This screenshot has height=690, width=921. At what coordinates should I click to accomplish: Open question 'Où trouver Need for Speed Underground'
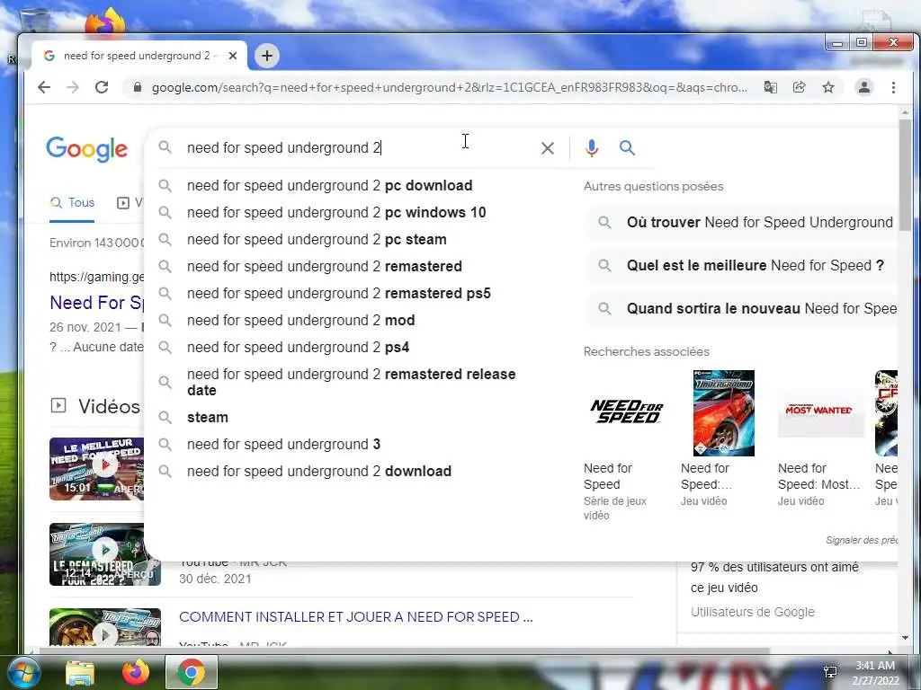click(x=741, y=223)
